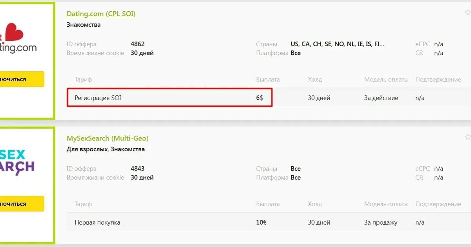Click offer ID 4862
Viewport: 471px width, 247px height.
pyautogui.click(x=137, y=44)
